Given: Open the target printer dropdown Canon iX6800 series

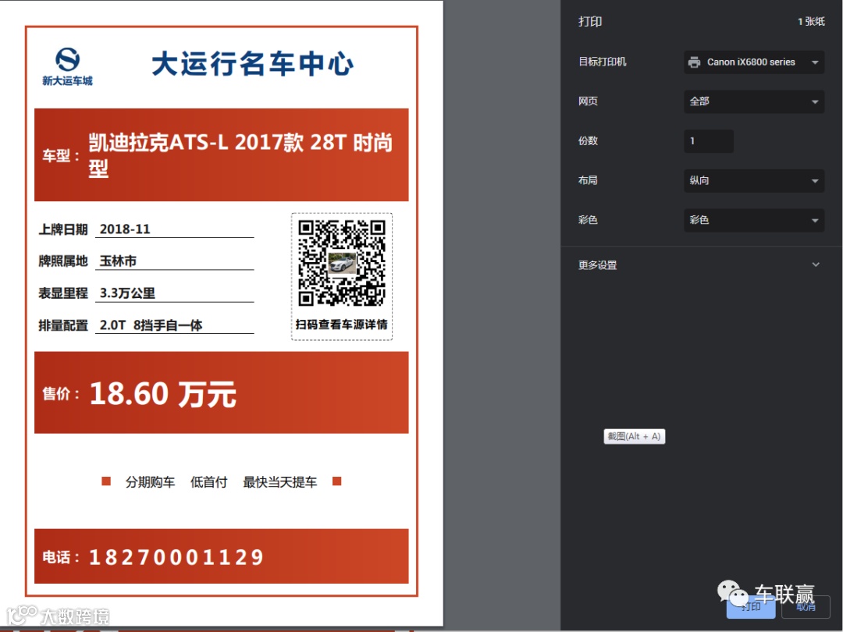Looking at the screenshot, I should tap(754, 62).
